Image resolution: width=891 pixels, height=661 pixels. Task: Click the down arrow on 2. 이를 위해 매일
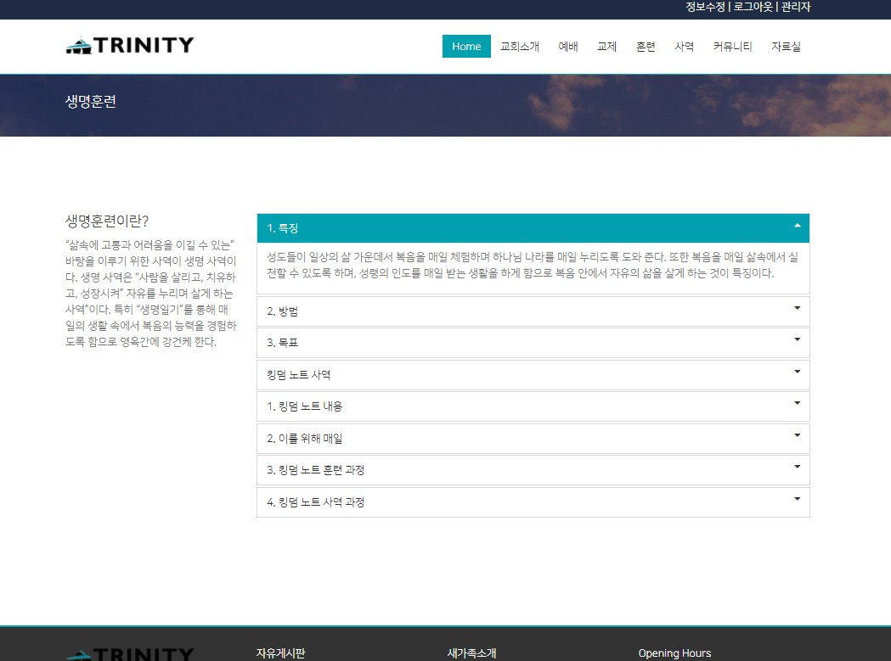click(x=798, y=435)
